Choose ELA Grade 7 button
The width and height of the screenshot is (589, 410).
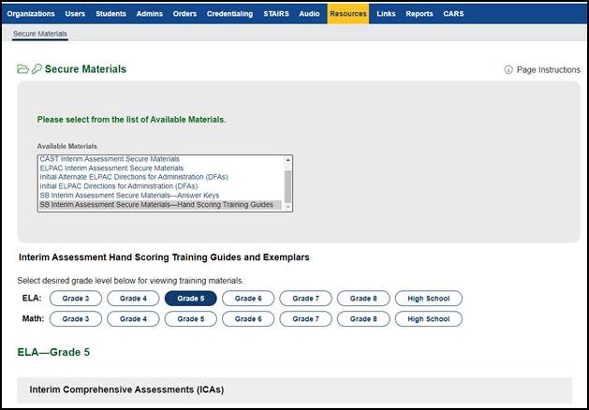pos(306,299)
